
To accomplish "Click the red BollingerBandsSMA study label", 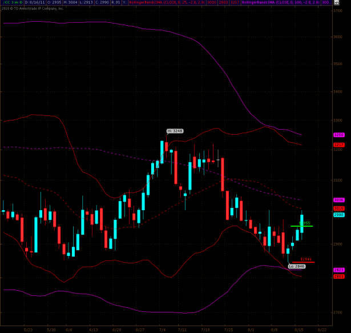I will click(x=146, y=3).
